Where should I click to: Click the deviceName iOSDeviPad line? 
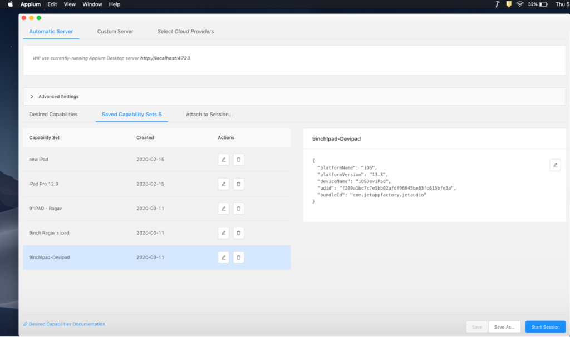pyautogui.click(x=353, y=181)
